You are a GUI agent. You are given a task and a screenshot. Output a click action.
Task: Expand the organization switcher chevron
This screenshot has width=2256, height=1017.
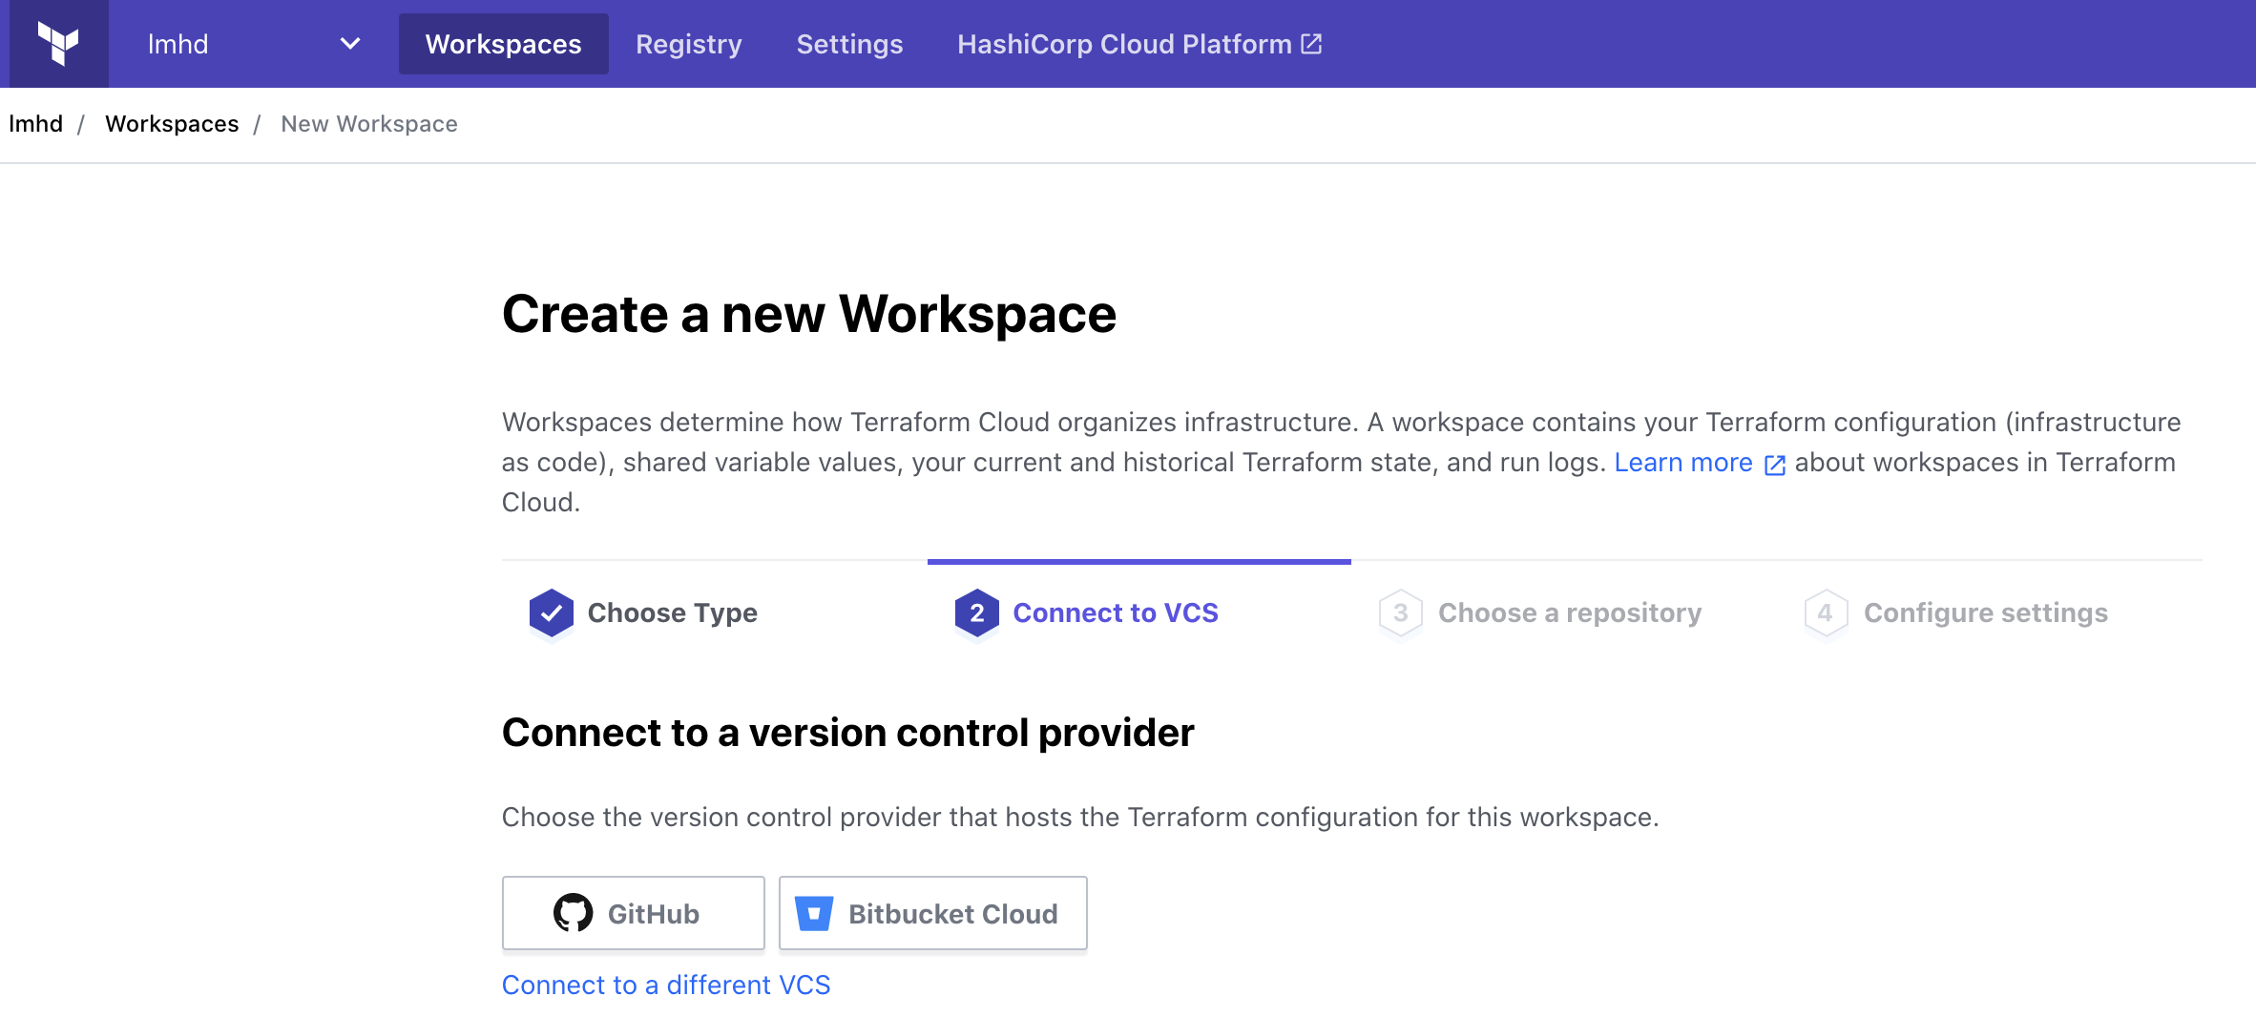[350, 43]
